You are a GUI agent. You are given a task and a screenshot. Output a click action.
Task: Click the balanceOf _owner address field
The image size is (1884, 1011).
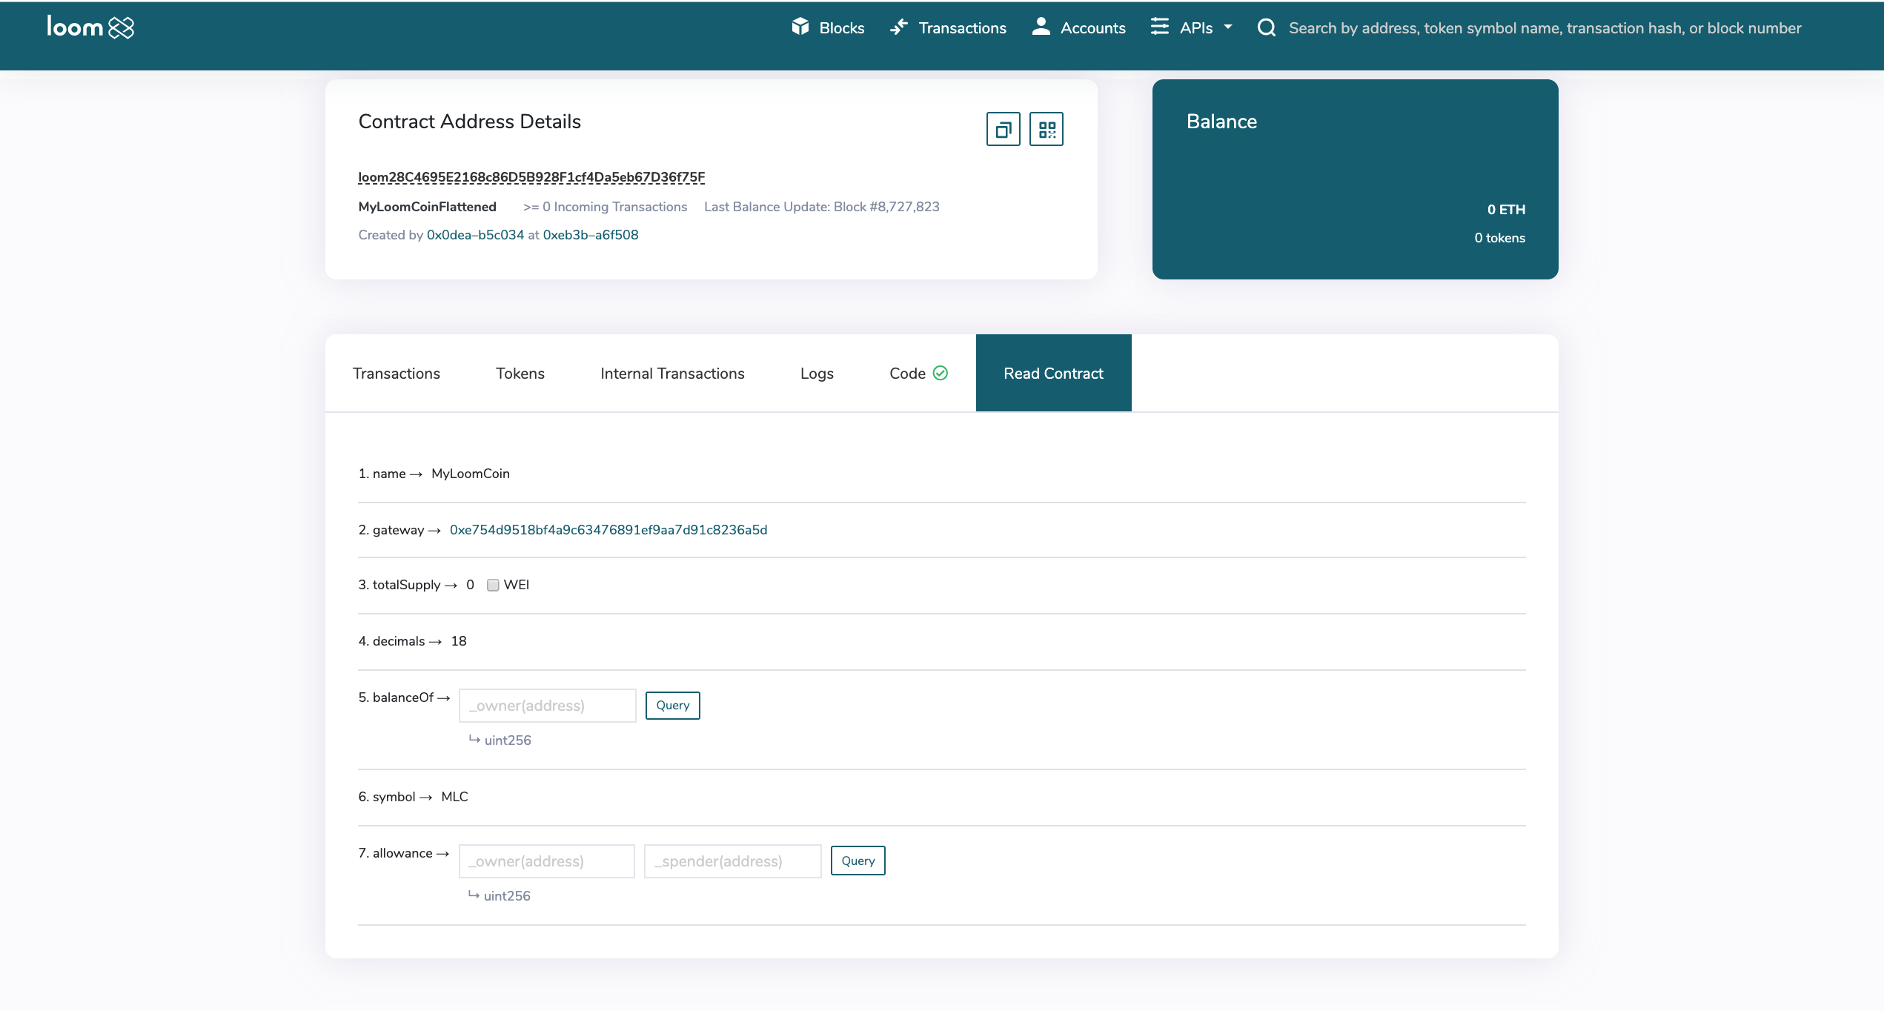click(x=547, y=706)
